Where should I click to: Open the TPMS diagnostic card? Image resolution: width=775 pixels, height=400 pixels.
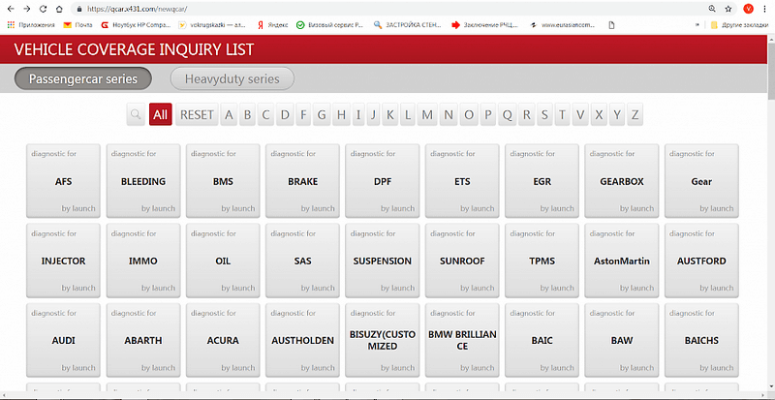click(542, 261)
